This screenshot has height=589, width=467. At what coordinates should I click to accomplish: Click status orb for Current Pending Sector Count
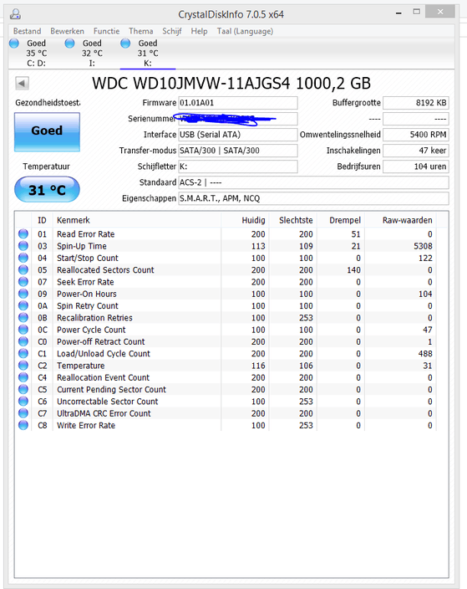click(23, 390)
